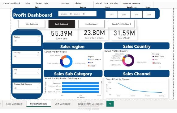Select light blue North America donut segment

click(x=71, y=62)
